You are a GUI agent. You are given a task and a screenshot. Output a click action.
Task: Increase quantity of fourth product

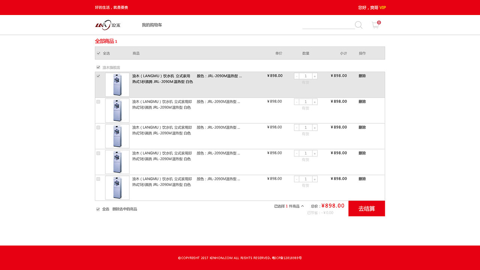315,153
